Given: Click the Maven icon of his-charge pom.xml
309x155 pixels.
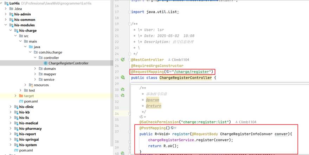Looking at the screenshot, I should coord(21,101).
